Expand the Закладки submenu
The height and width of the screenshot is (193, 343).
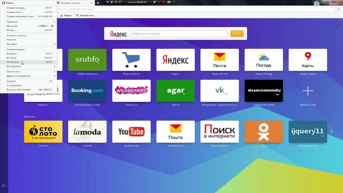(x=28, y=44)
